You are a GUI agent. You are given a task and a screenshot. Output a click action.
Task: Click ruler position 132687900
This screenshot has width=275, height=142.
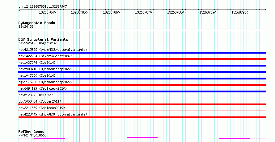pyautogui.click(x=240, y=12)
